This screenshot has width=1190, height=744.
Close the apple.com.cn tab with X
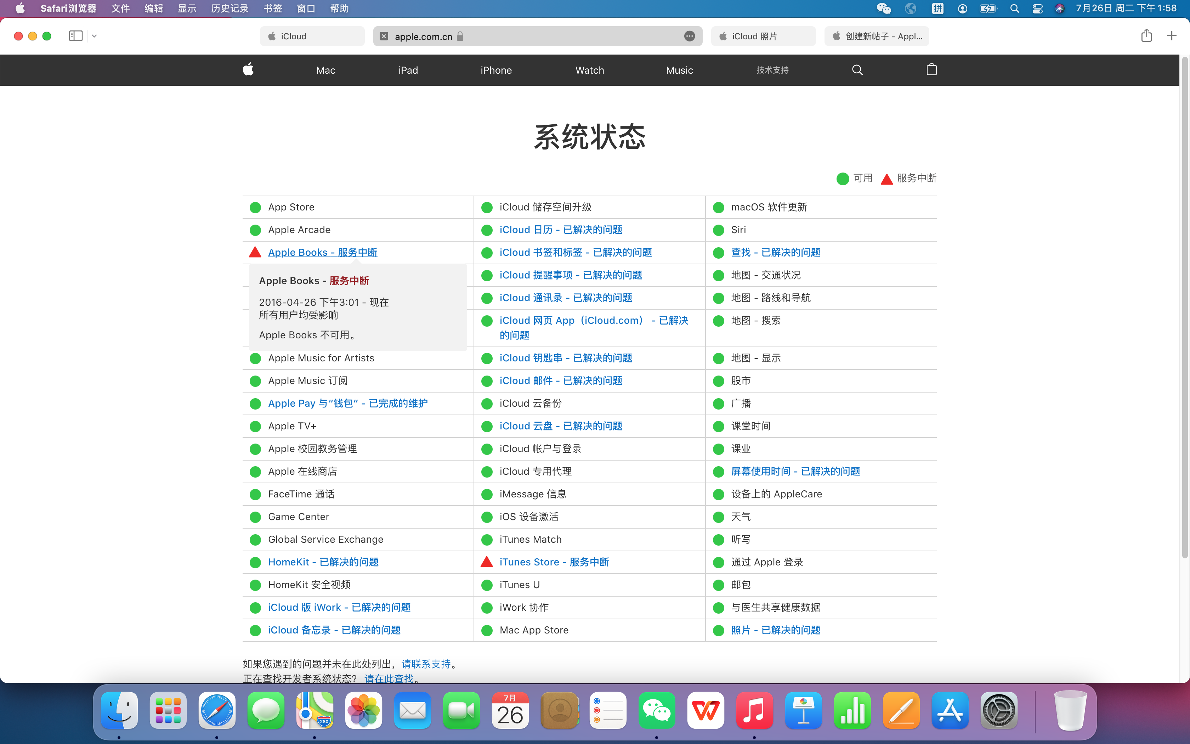click(384, 36)
